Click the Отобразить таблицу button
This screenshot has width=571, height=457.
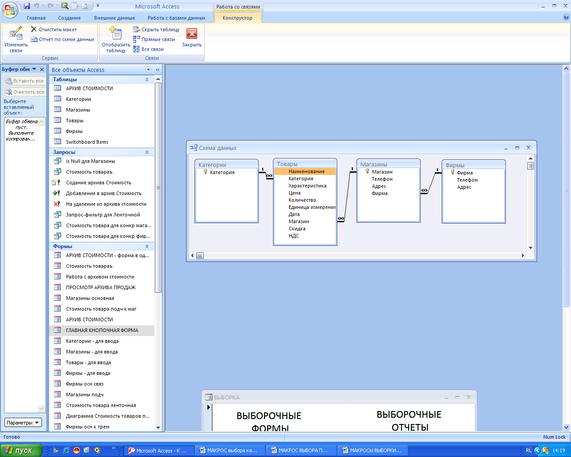click(116, 40)
